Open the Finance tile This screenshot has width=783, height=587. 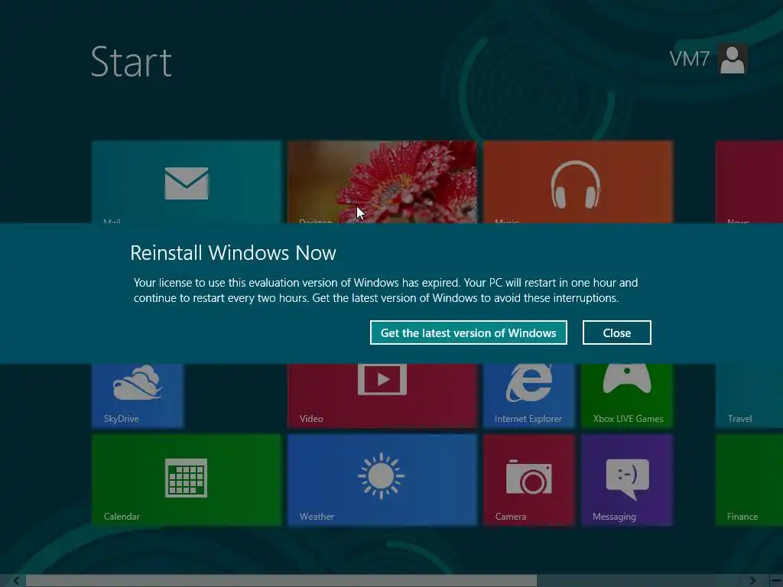click(749, 480)
